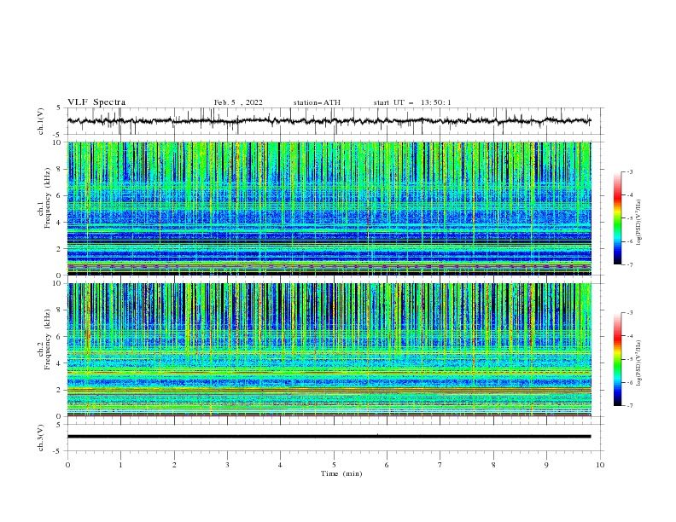The image size is (676, 522).
Task: Click the ch.1 spectrogram color scale bar
Action: [x=618, y=218]
